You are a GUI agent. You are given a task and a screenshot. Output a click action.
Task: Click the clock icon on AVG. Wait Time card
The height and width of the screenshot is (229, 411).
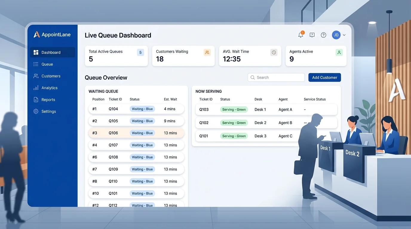(274, 52)
